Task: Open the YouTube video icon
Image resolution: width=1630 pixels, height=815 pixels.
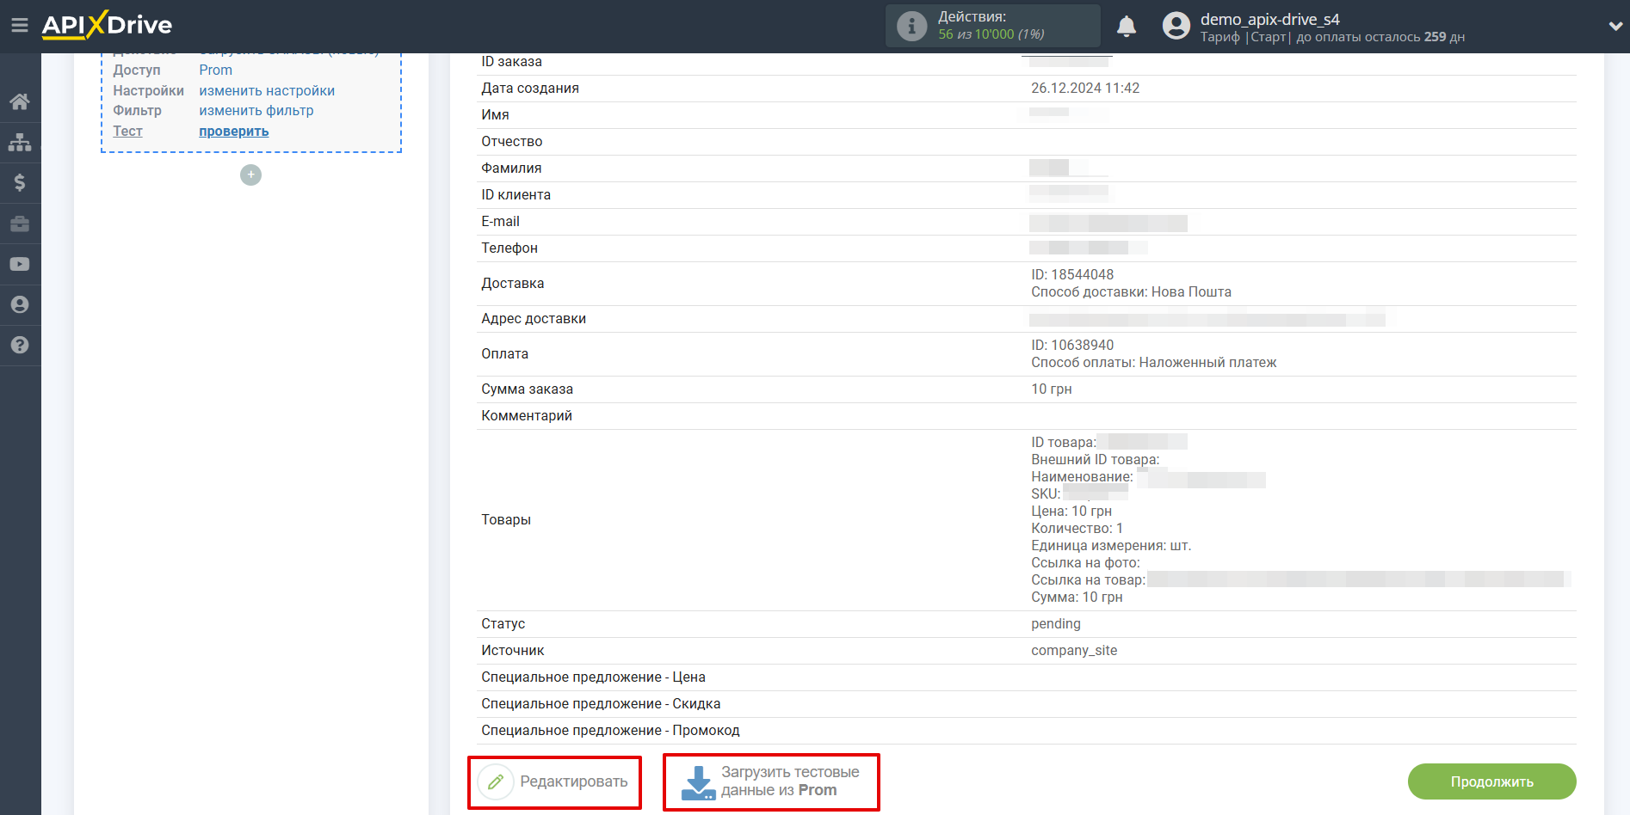Action: click(x=20, y=264)
